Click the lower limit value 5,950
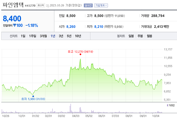The height and width of the screenshot is (121, 177). click(x=118, y=27)
